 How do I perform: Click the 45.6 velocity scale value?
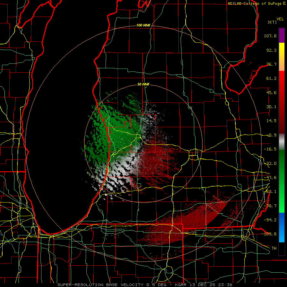(271, 92)
